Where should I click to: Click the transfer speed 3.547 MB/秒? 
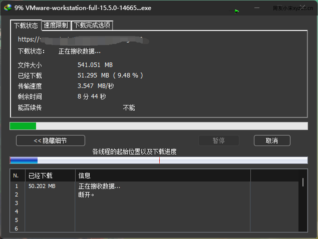(96, 86)
